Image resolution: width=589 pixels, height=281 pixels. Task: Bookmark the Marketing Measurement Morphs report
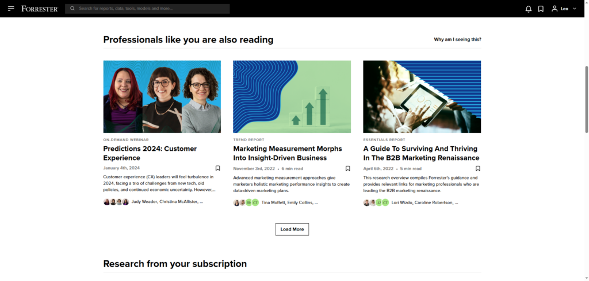point(347,169)
